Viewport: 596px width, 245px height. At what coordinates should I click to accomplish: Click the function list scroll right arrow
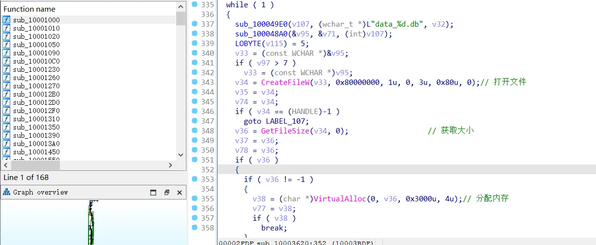tap(170, 165)
